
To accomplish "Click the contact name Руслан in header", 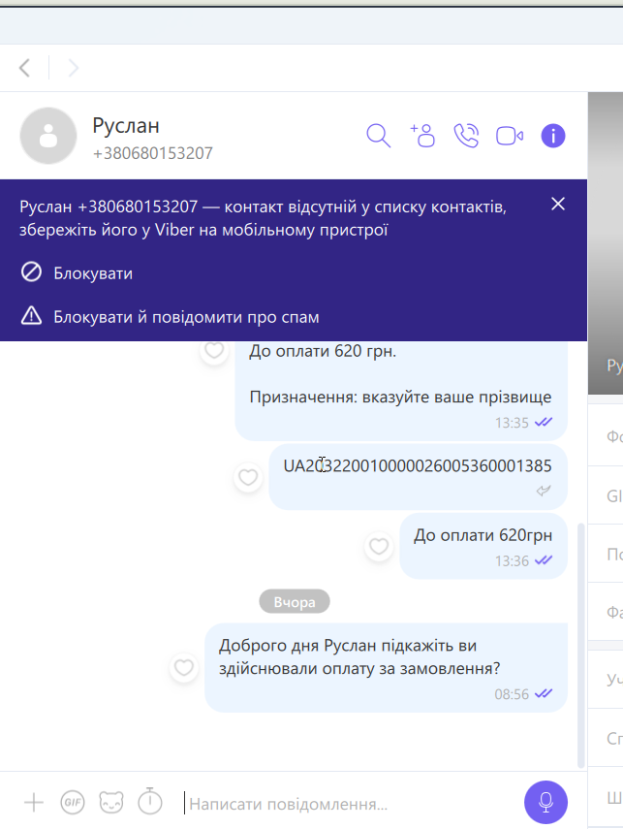I will click(x=126, y=126).
